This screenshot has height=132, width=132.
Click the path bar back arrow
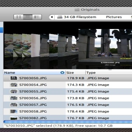[52, 17]
